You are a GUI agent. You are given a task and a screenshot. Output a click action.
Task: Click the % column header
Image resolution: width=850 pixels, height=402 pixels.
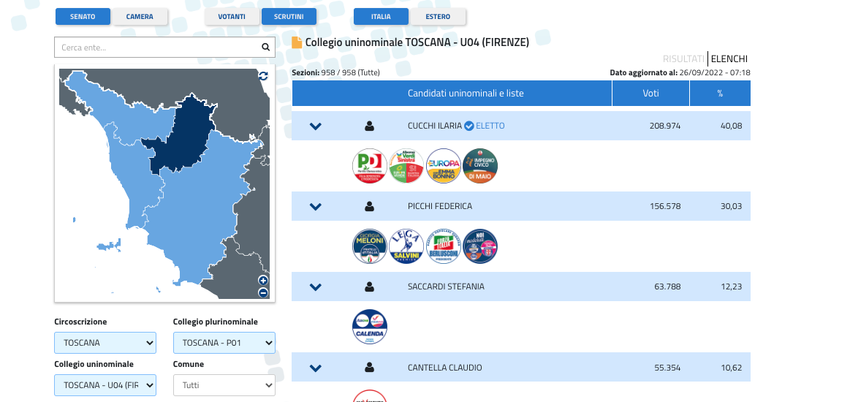(x=720, y=93)
